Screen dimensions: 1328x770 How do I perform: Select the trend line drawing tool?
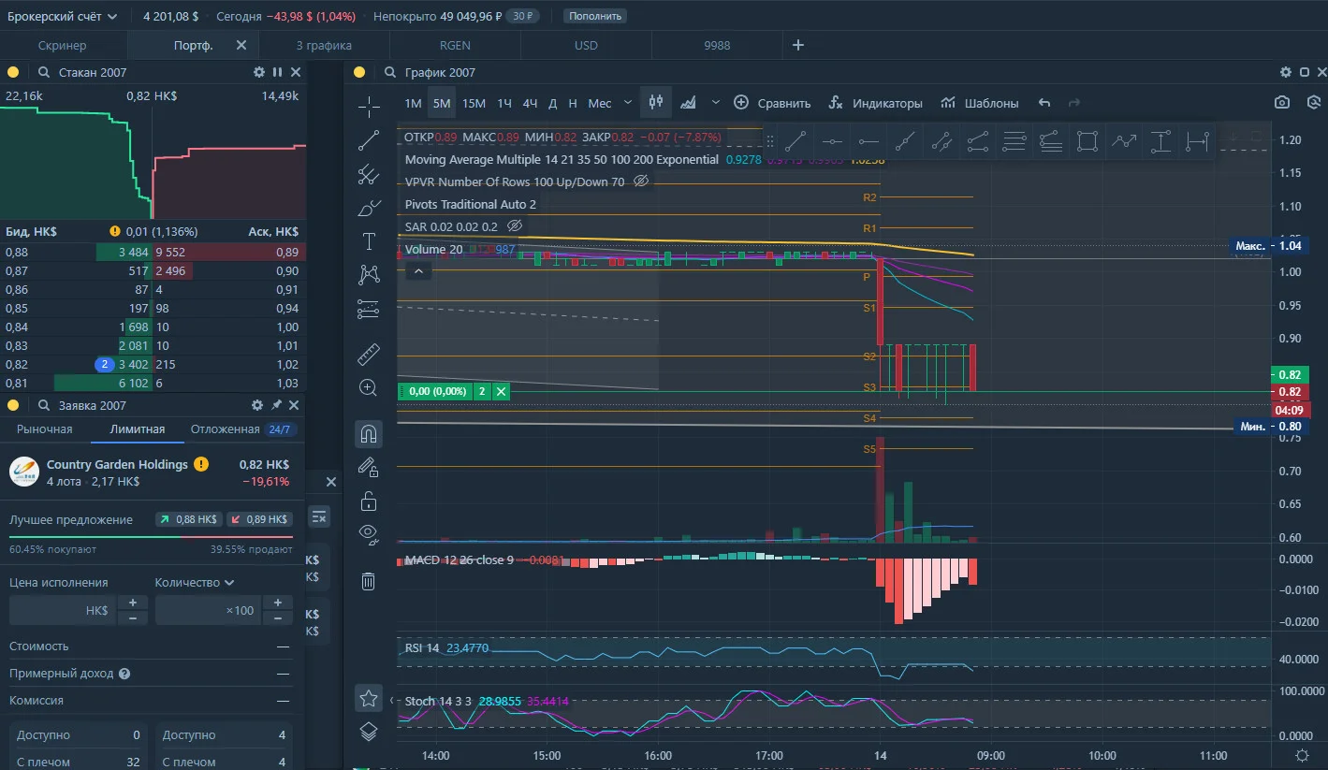click(x=369, y=140)
